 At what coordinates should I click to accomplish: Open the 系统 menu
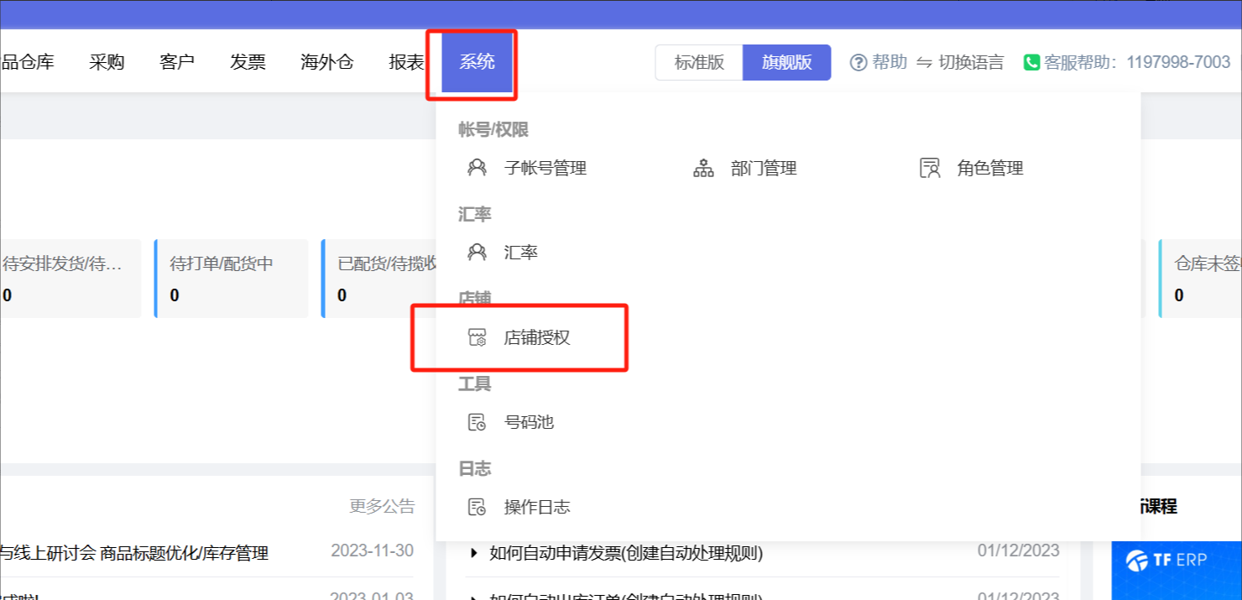pyautogui.click(x=477, y=61)
